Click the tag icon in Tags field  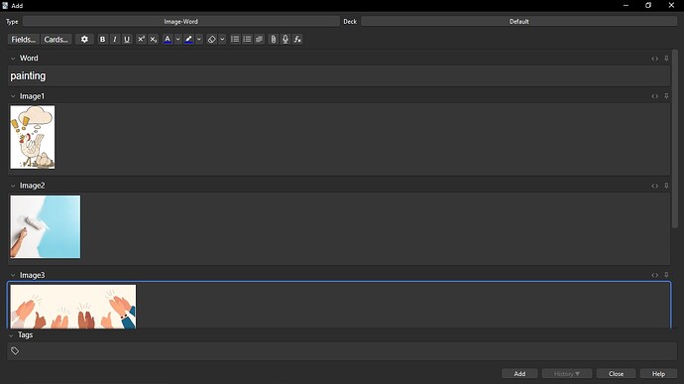[x=15, y=351]
